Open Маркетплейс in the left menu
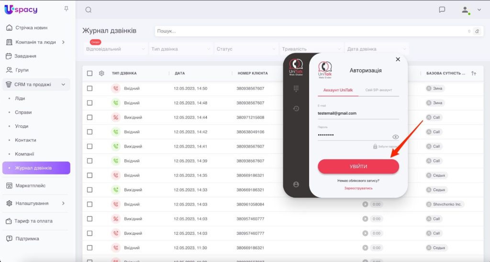Viewport: 490px width, 262px height. [30, 186]
